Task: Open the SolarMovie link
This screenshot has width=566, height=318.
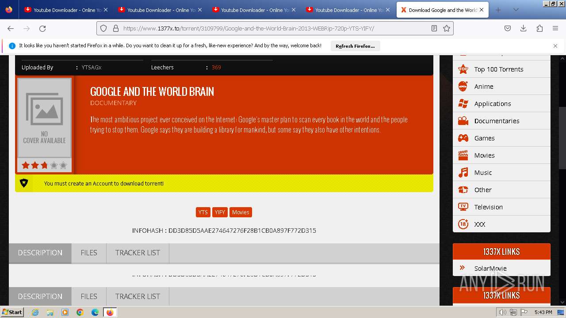Action: click(490, 268)
